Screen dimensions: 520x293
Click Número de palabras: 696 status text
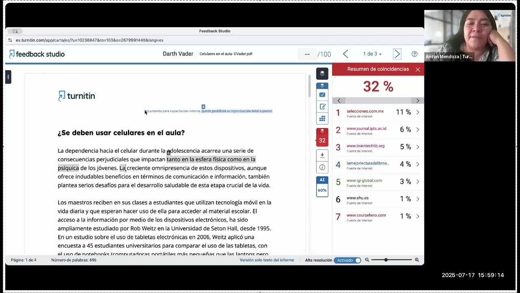tap(74, 260)
